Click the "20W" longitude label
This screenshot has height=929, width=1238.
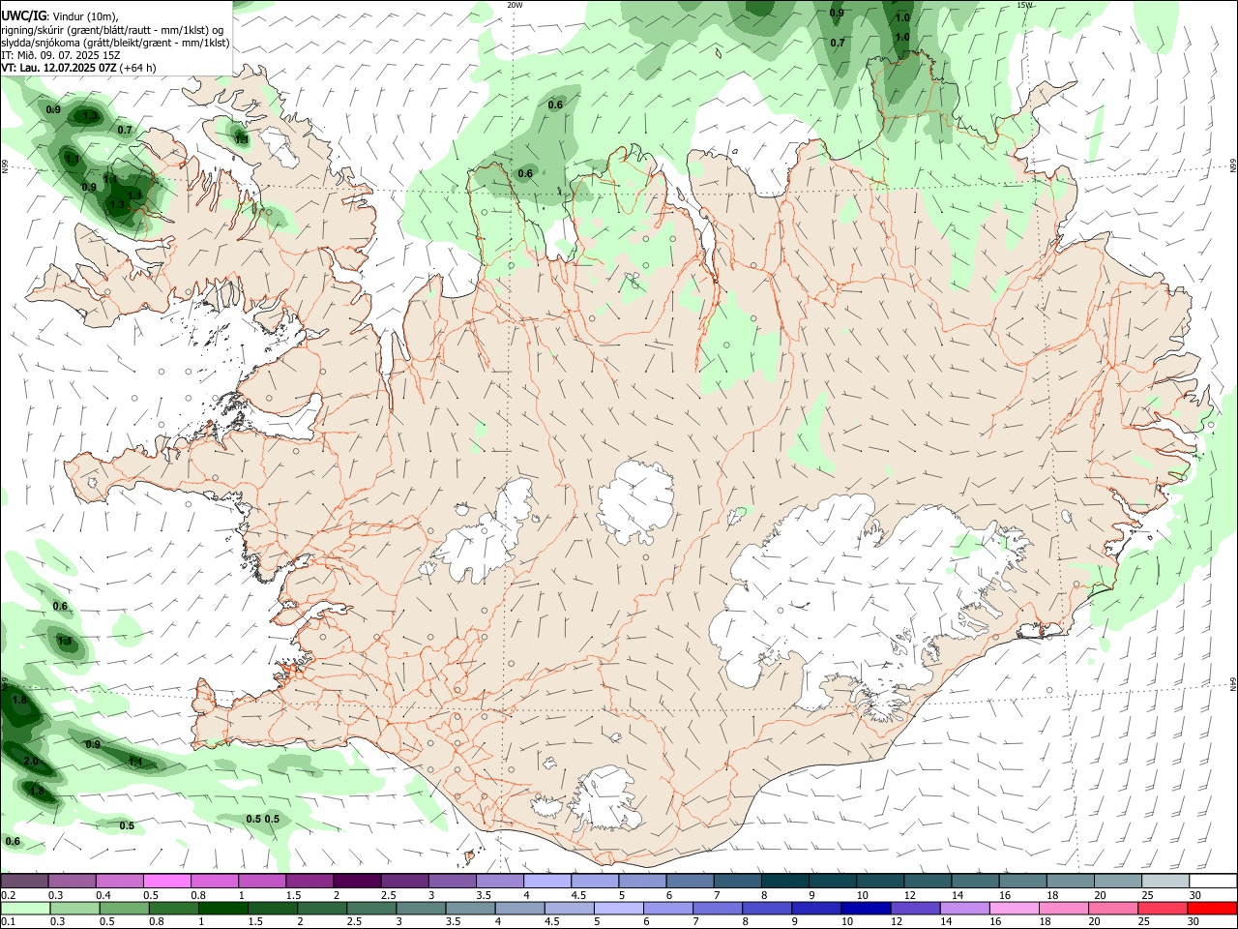click(x=515, y=5)
